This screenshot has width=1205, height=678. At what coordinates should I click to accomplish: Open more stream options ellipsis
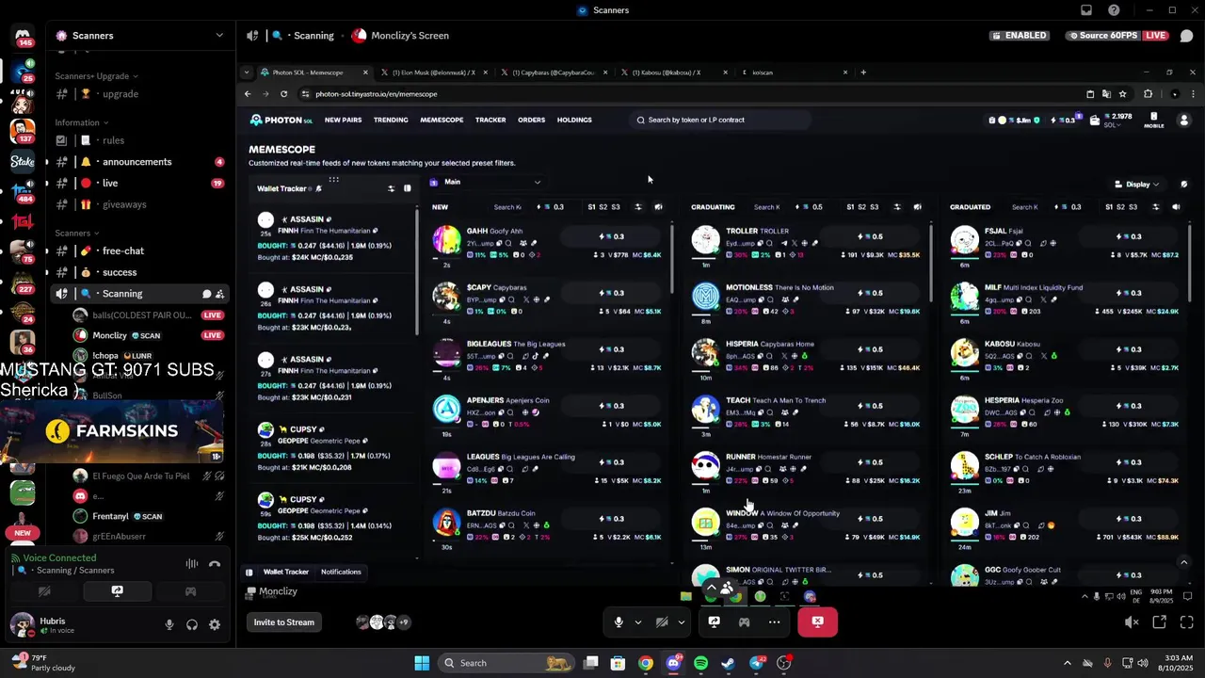pos(774,621)
